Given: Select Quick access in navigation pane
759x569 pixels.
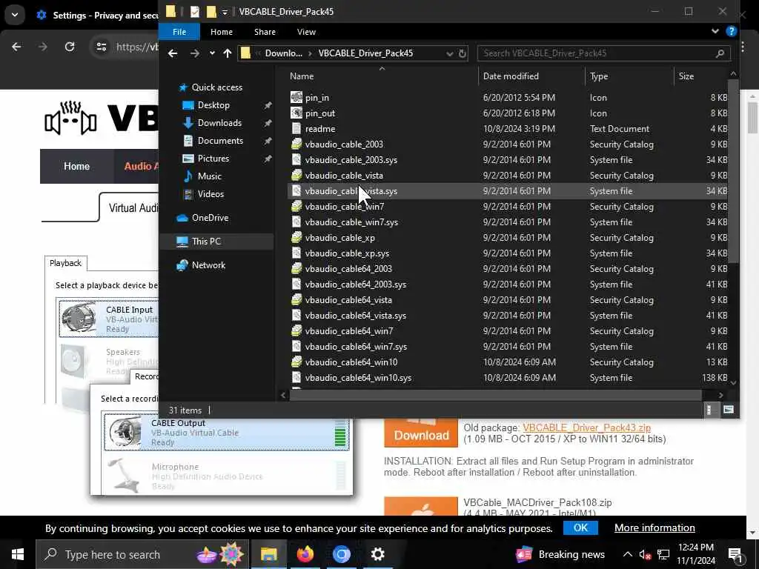Looking at the screenshot, I should 217,87.
